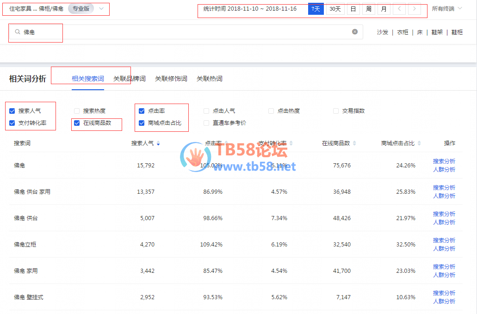Open 人群分析 for 佛龛 row

(444, 169)
